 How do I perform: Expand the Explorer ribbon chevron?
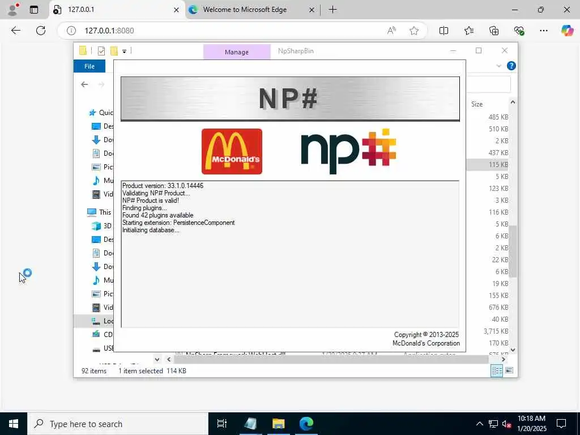pyautogui.click(x=498, y=66)
